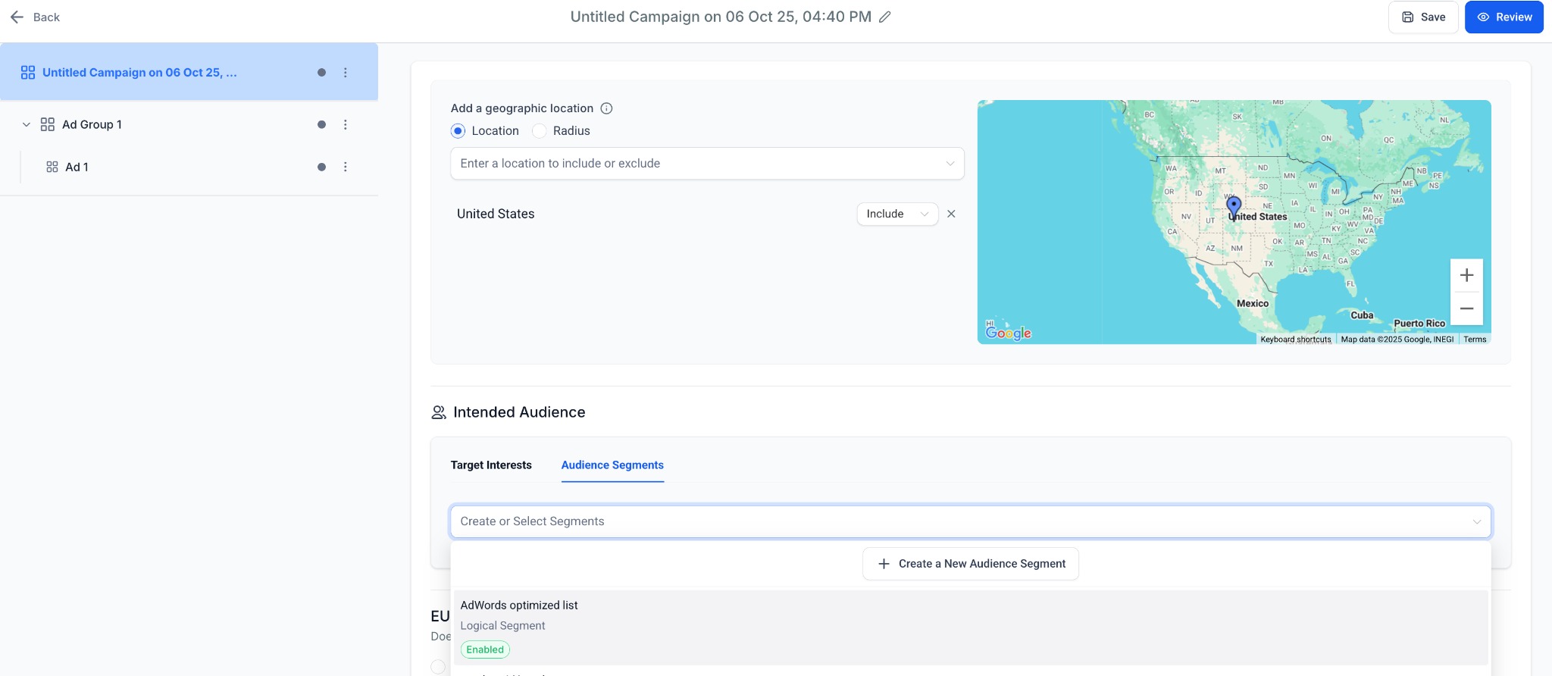Open map Keyboard shortcuts
Image resolution: width=1552 pixels, height=676 pixels.
pos(1296,340)
